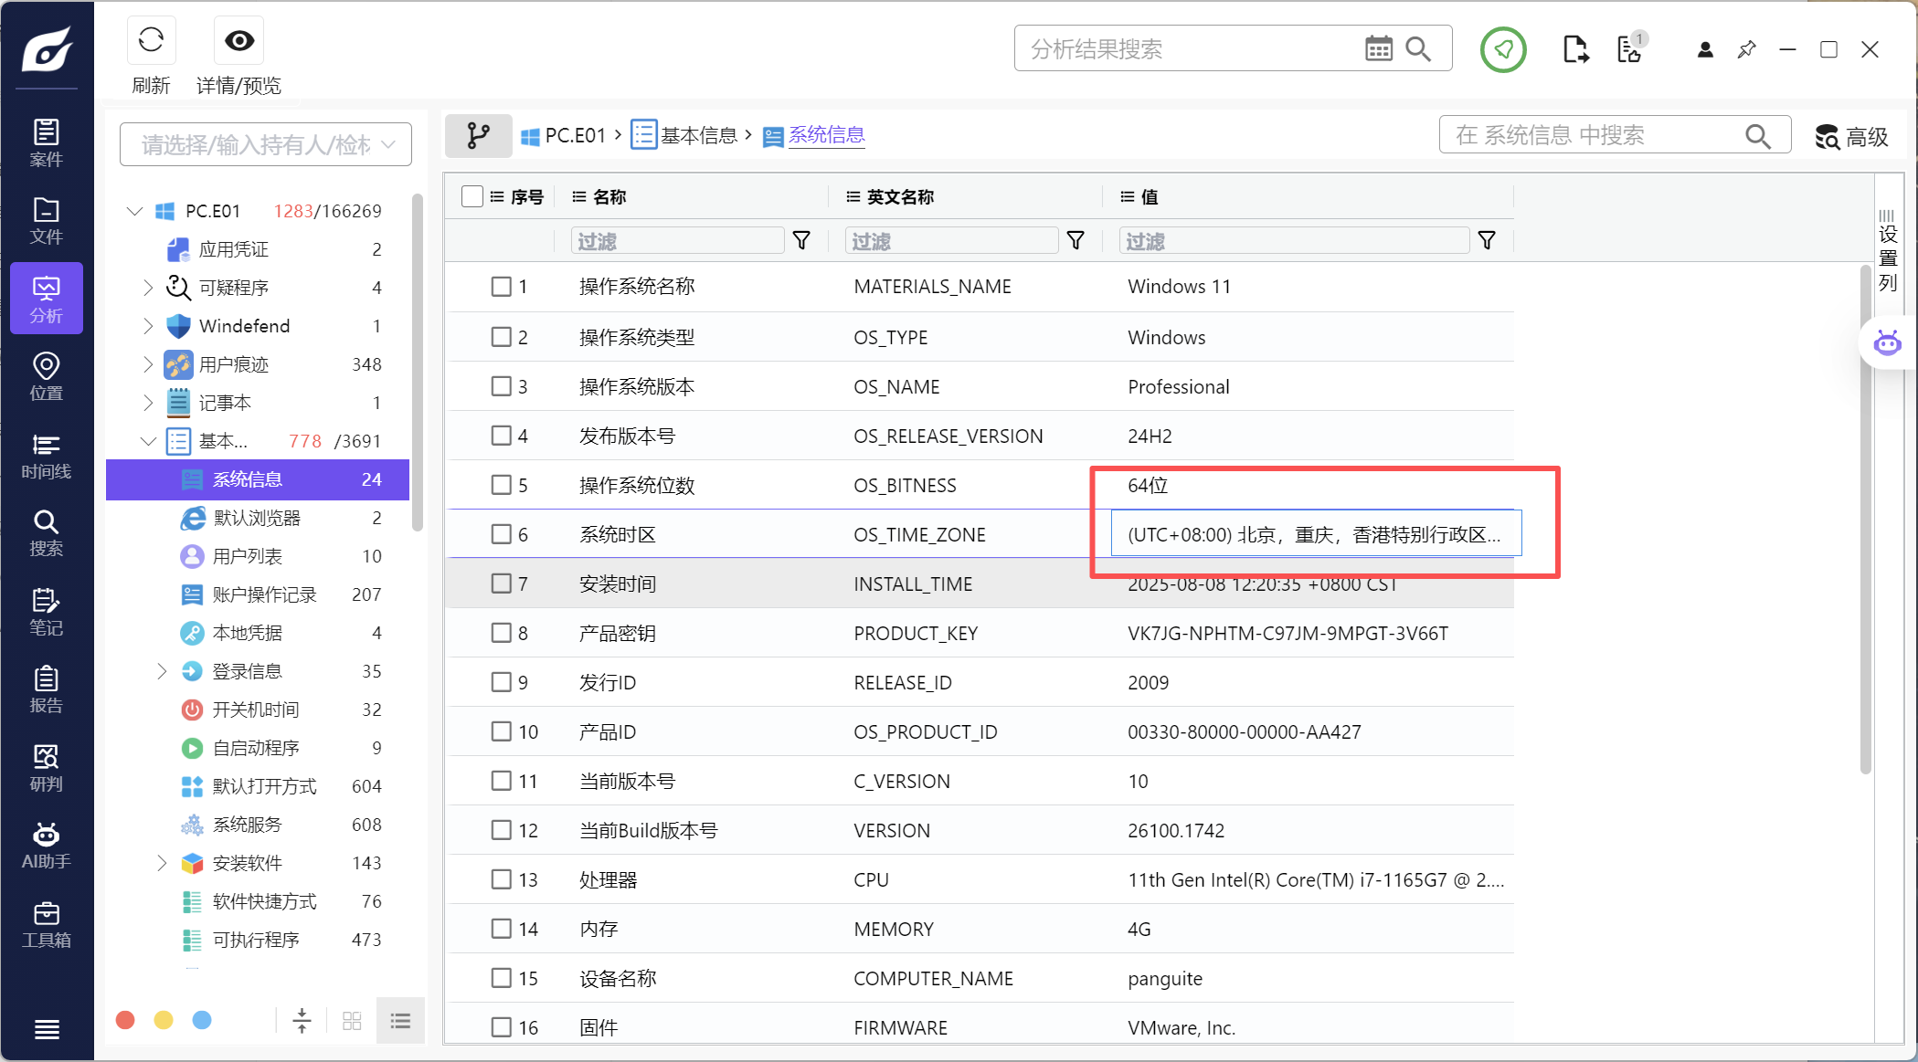Check the box for row 15 设备名称
Image resolution: width=1918 pixels, height=1062 pixels.
(501, 978)
